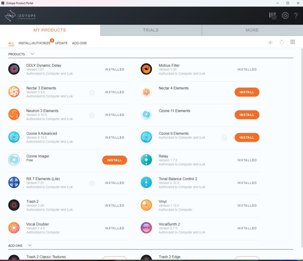Click Ozone 9 Elements product icon
303x261 pixels.
point(146,137)
